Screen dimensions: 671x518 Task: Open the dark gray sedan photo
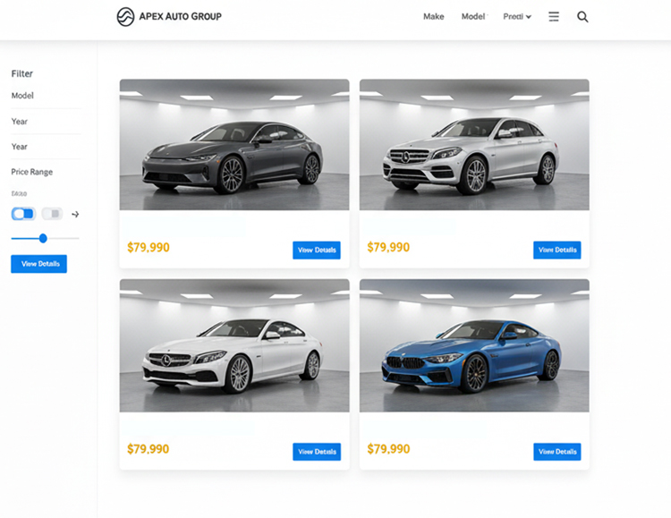pos(234,145)
